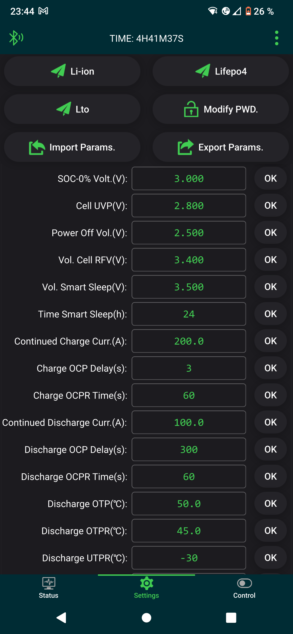The height and width of the screenshot is (634, 293).
Task: Open the three-dot overflow menu
Action: coord(276,38)
